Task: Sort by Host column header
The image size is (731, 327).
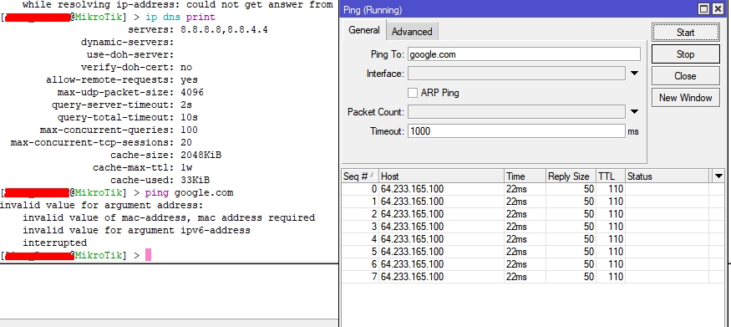Action: click(441, 176)
